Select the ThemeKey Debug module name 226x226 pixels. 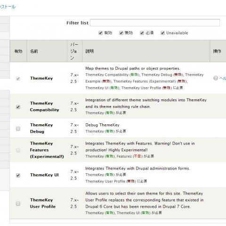41,128
